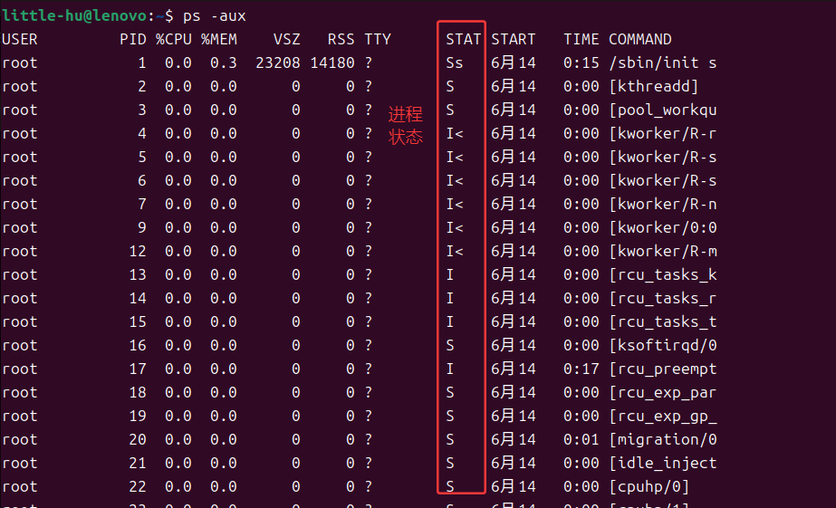The height and width of the screenshot is (508, 836).
Task: Select the RSS column header
Action: pos(341,40)
